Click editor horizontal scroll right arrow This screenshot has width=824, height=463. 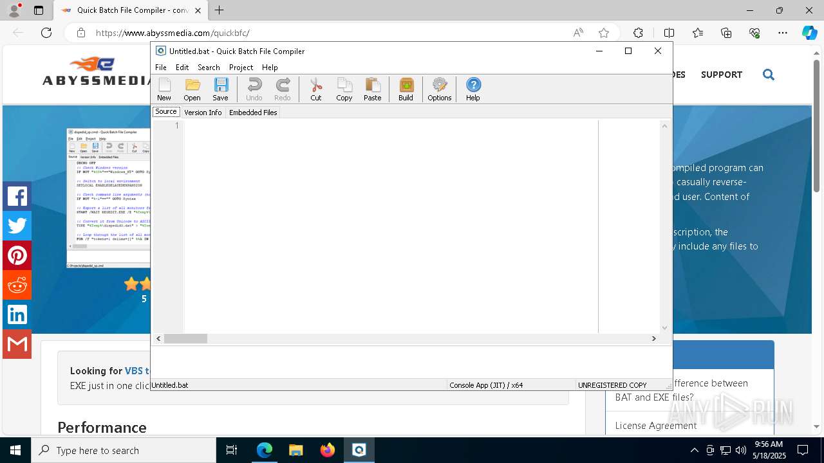coord(653,338)
